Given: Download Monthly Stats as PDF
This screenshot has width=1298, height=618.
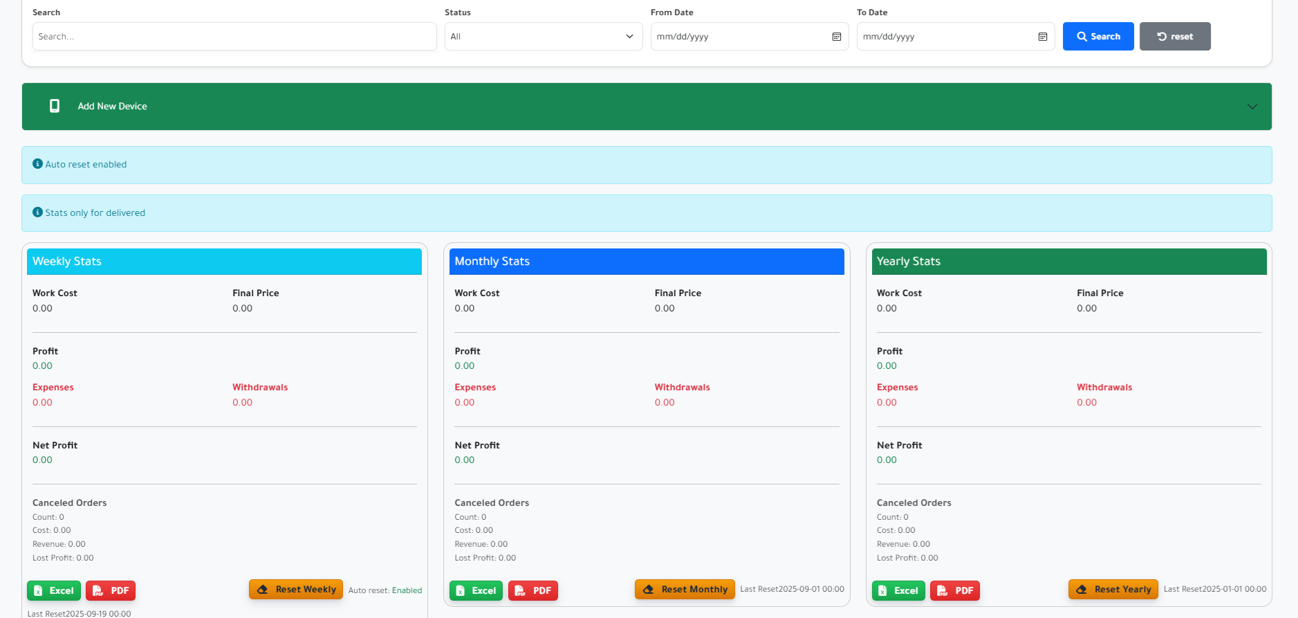Looking at the screenshot, I should click(x=532, y=590).
